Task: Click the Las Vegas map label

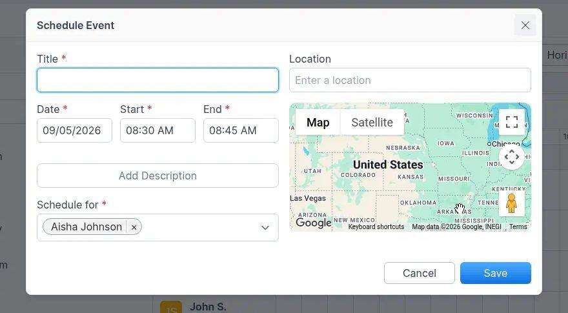Action: pyautogui.click(x=308, y=198)
